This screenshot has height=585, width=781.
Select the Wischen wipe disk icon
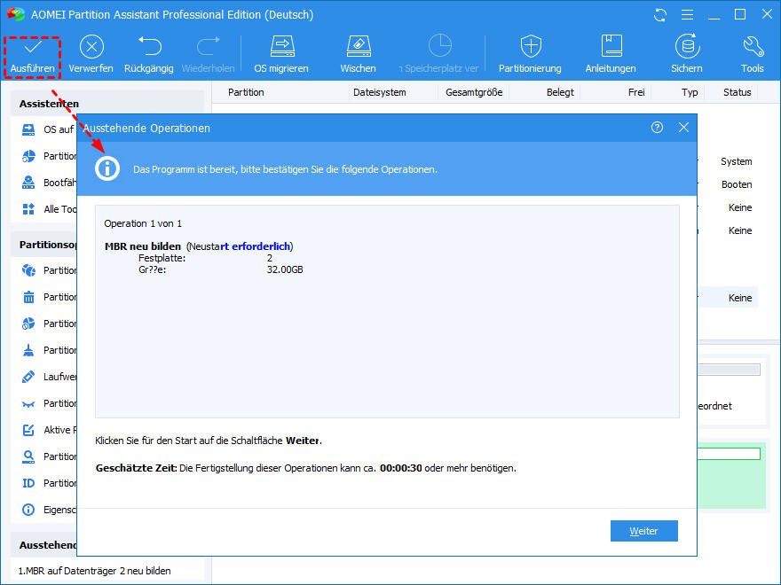(x=359, y=46)
